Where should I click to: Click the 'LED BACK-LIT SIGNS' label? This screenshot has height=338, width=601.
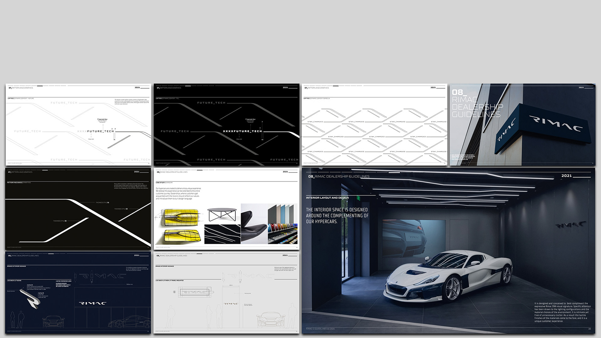click(x=14, y=281)
